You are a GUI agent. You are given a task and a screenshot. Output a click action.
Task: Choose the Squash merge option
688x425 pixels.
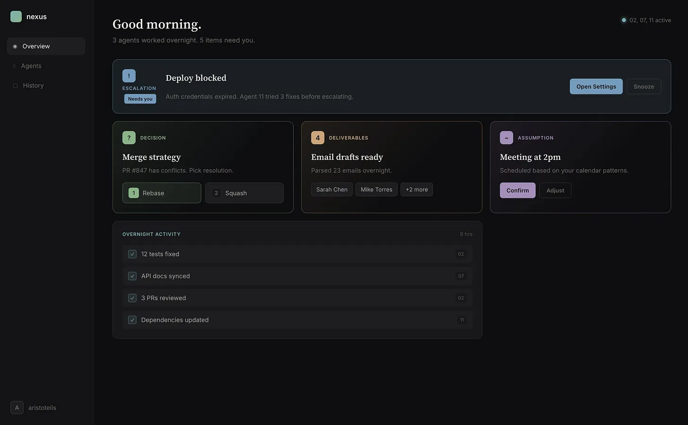pyautogui.click(x=244, y=193)
